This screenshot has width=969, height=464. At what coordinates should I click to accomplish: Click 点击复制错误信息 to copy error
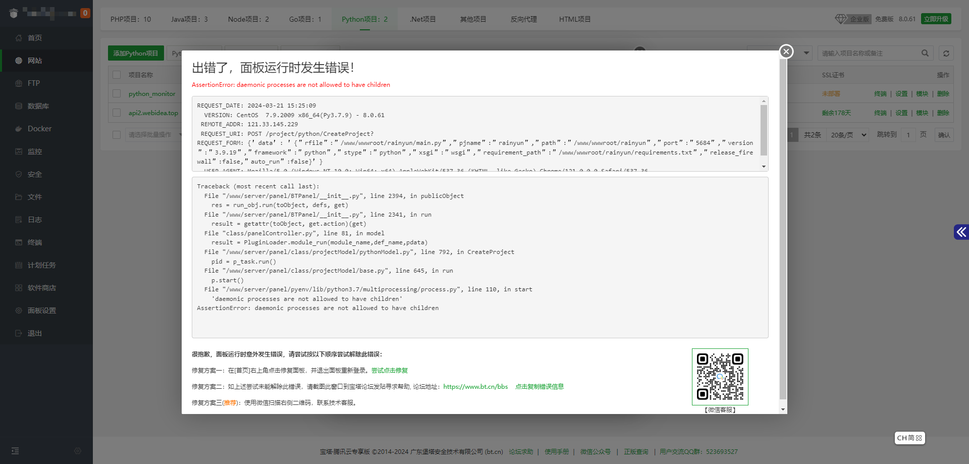pos(540,386)
